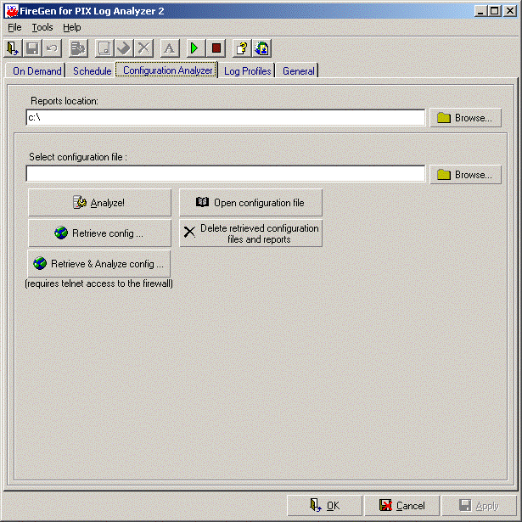The height and width of the screenshot is (522, 522).
Task: Click the red stop square icon
Action: 216,48
